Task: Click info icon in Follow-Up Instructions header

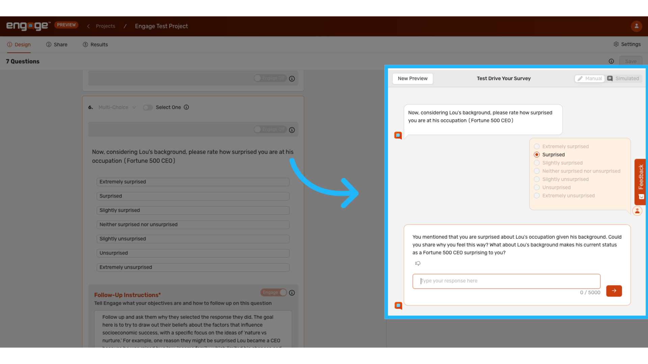Action: point(292,293)
